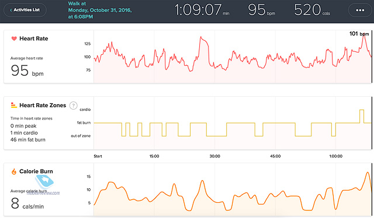Click the heart icon next to Heart Rate

(x=14, y=38)
